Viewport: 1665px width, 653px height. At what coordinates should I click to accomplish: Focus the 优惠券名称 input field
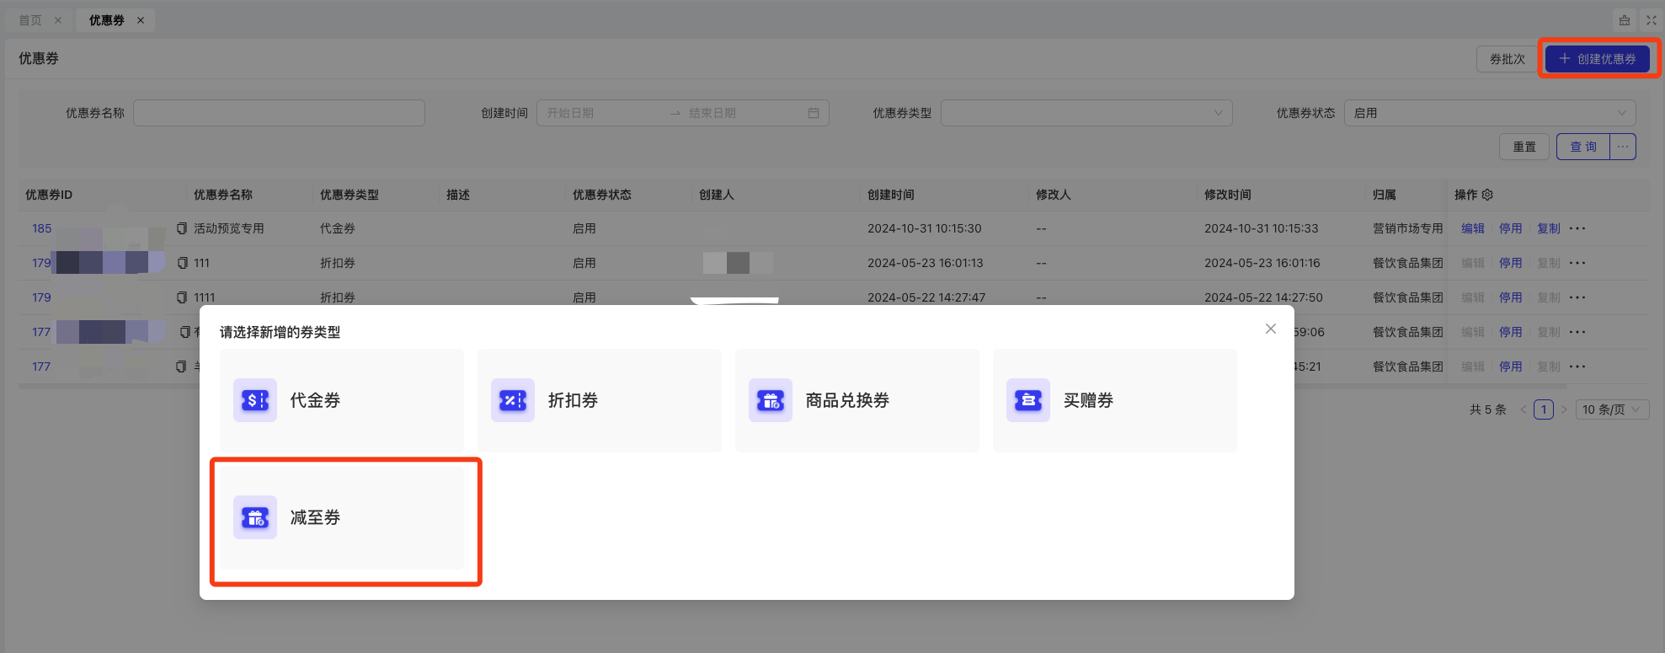click(x=279, y=113)
